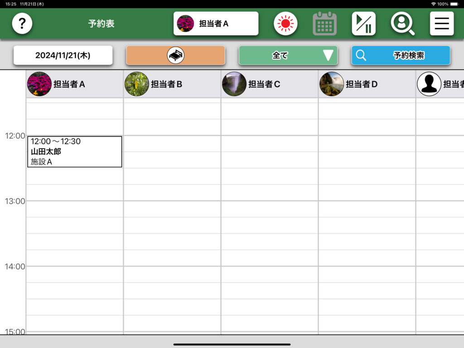Screen dimensions: 464x348
Task: Open the date picker 2024/11/21(木)
Action: tap(63, 55)
